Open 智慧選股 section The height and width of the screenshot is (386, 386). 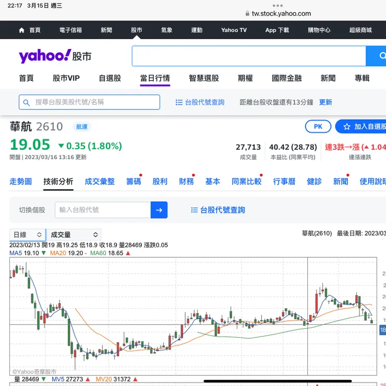tap(204, 78)
